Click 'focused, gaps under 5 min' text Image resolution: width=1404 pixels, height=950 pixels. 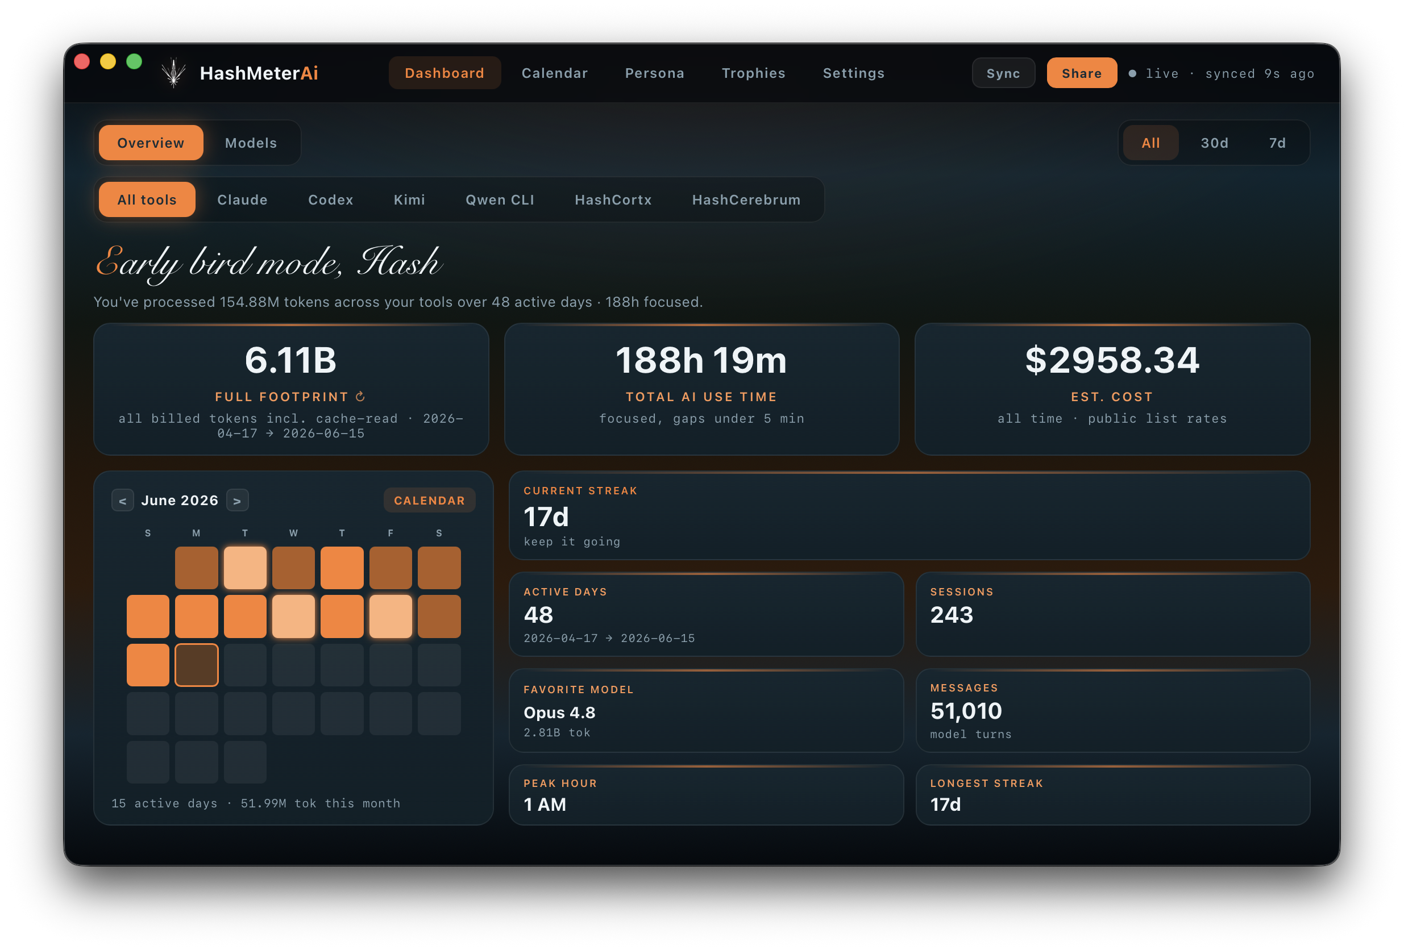(701, 419)
